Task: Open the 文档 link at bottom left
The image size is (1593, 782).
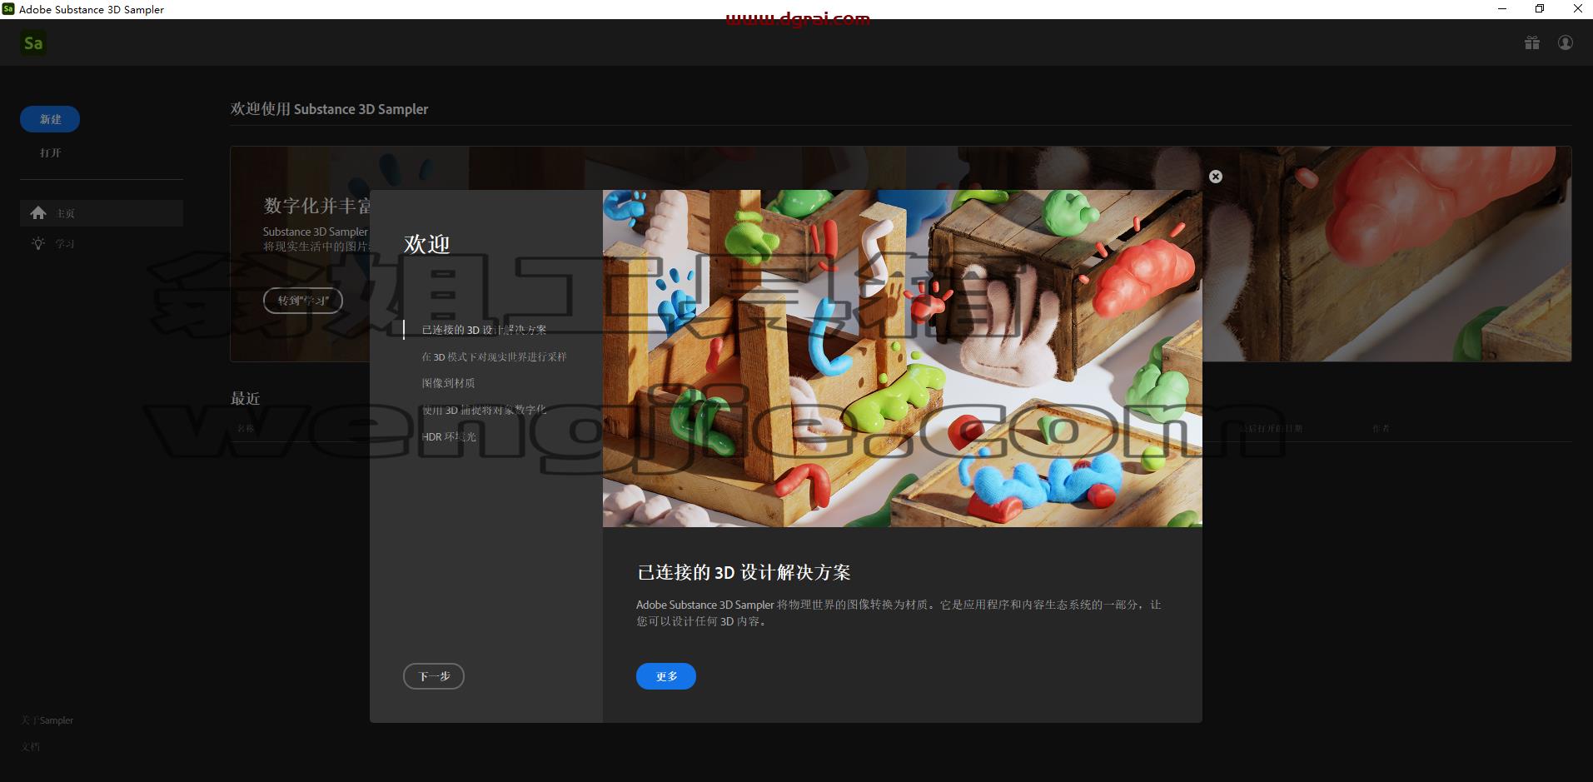Action: (x=30, y=747)
